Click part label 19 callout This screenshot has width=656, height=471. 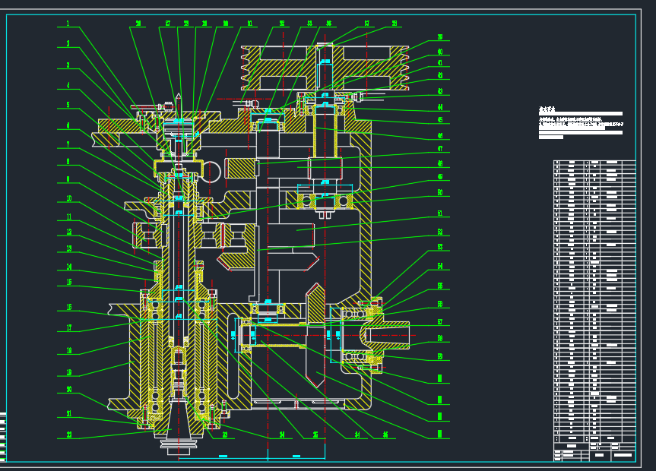coord(69,372)
